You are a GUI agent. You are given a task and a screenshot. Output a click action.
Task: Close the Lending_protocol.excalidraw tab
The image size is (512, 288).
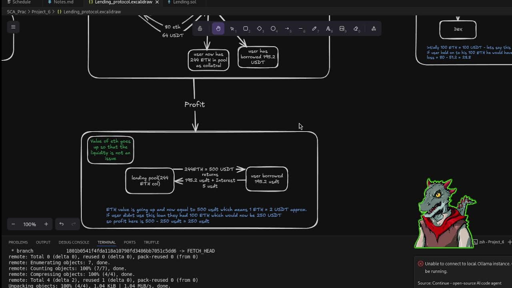[x=157, y=2]
